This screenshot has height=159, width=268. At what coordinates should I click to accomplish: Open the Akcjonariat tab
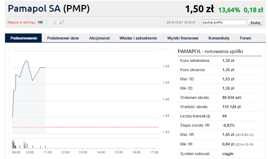pos(99,38)
